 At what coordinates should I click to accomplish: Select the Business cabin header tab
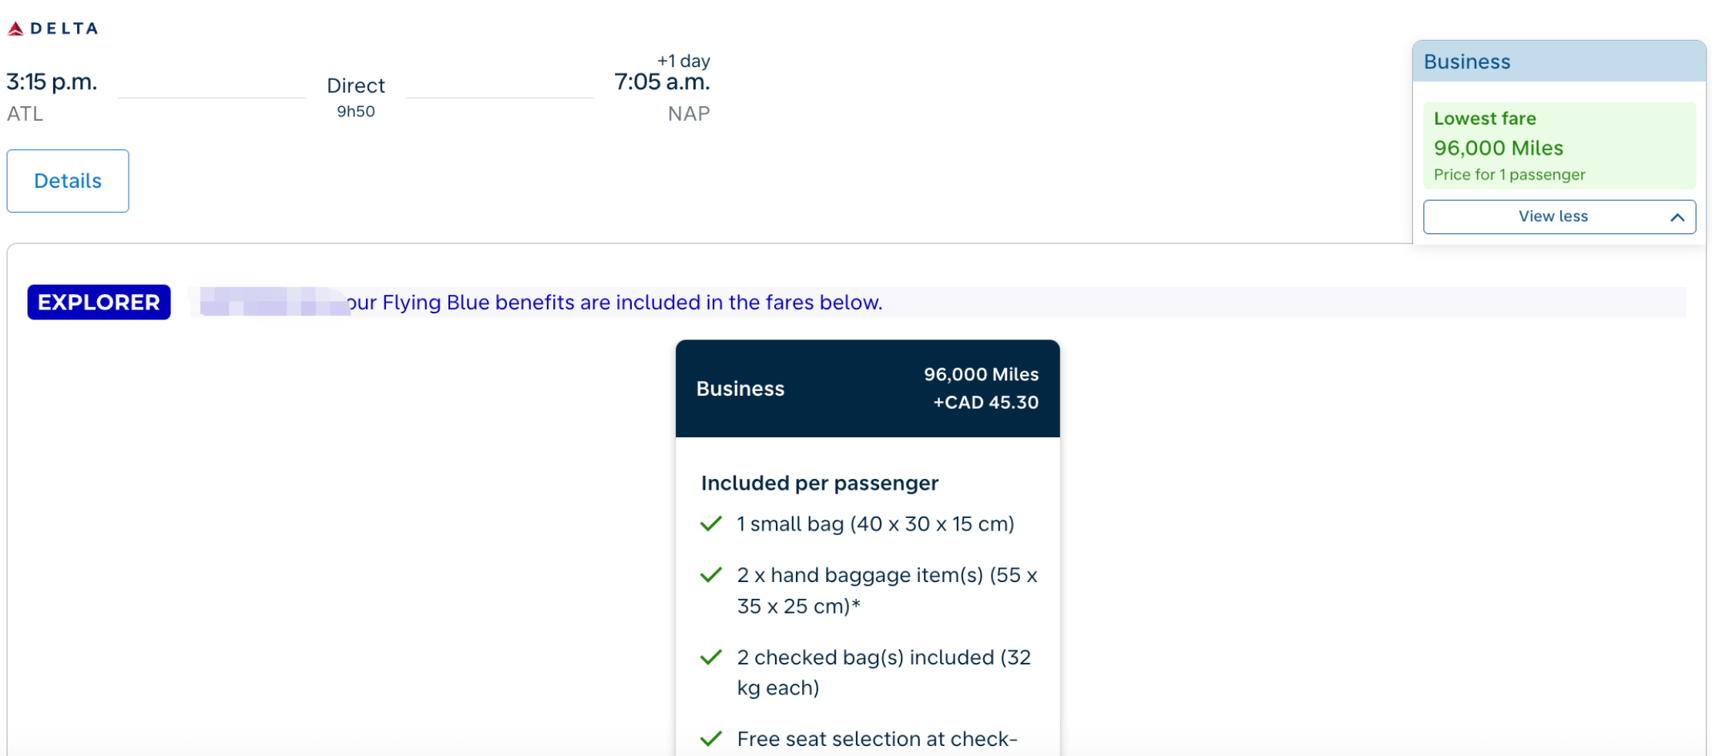click(x=1559, y=62)
